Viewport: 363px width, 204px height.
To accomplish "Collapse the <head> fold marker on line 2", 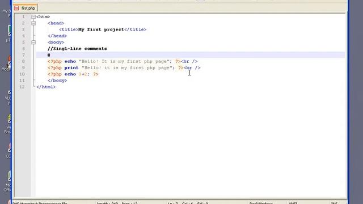I will [33, 23].
